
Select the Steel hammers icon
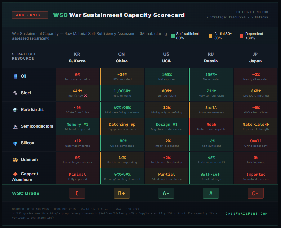pyautogui.click(x=15, y=93)
